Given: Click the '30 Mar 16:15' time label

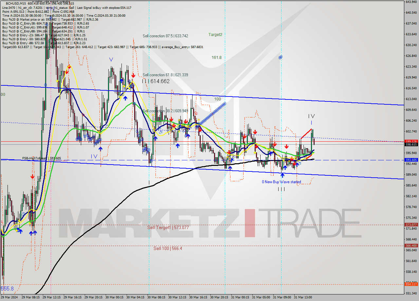Looking at the screenshot, I should point(198,297).
